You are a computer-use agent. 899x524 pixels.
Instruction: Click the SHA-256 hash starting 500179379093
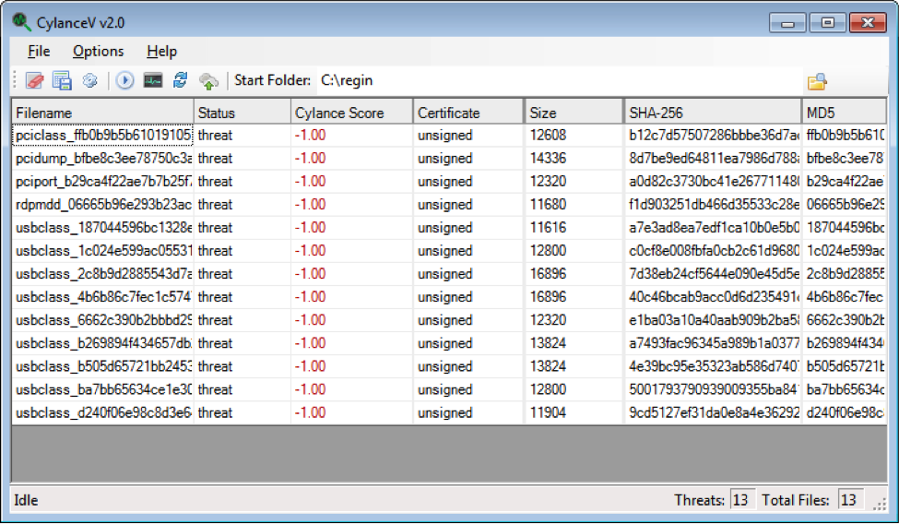point(714,389)
